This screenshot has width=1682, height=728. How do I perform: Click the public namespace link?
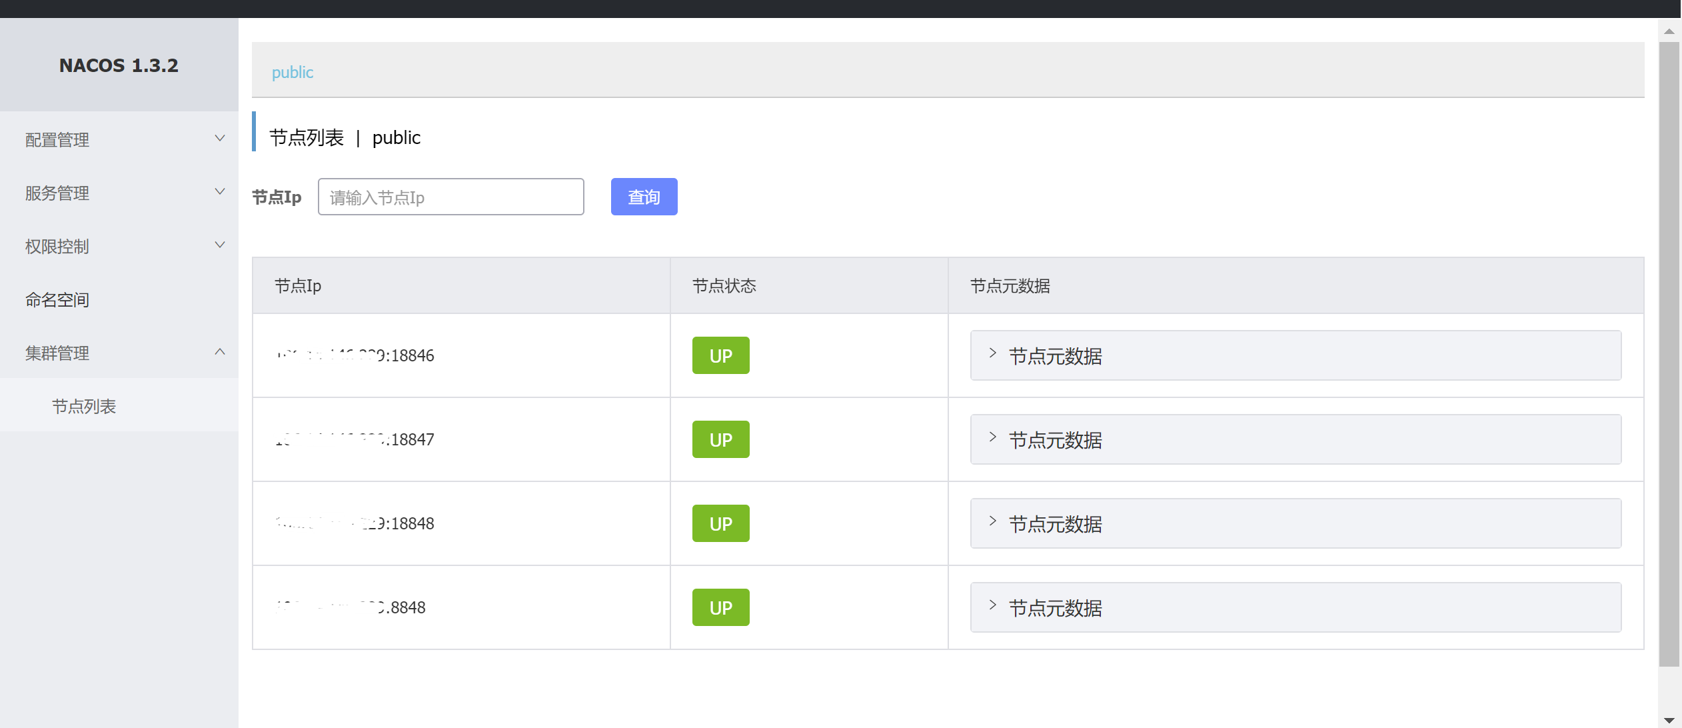pos(292,72)
